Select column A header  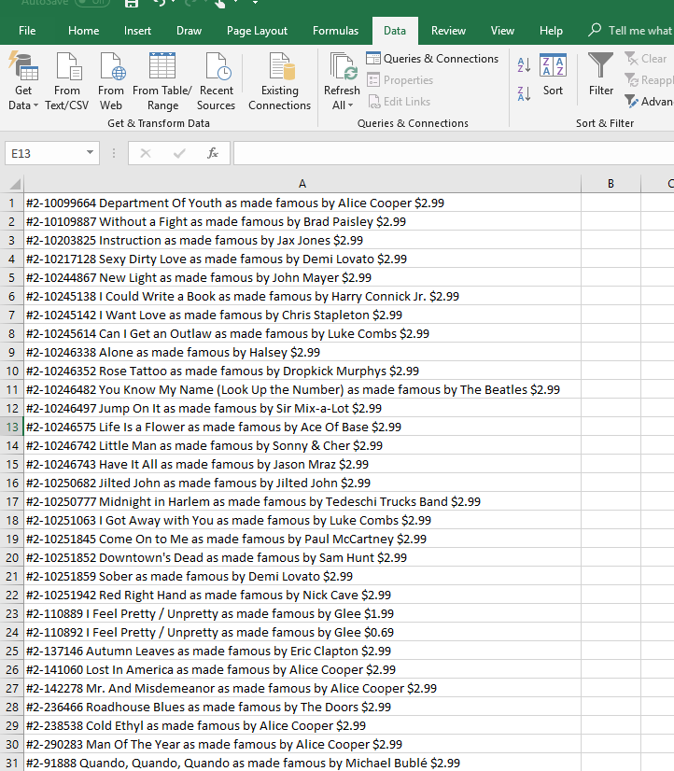tap(302, 184)
